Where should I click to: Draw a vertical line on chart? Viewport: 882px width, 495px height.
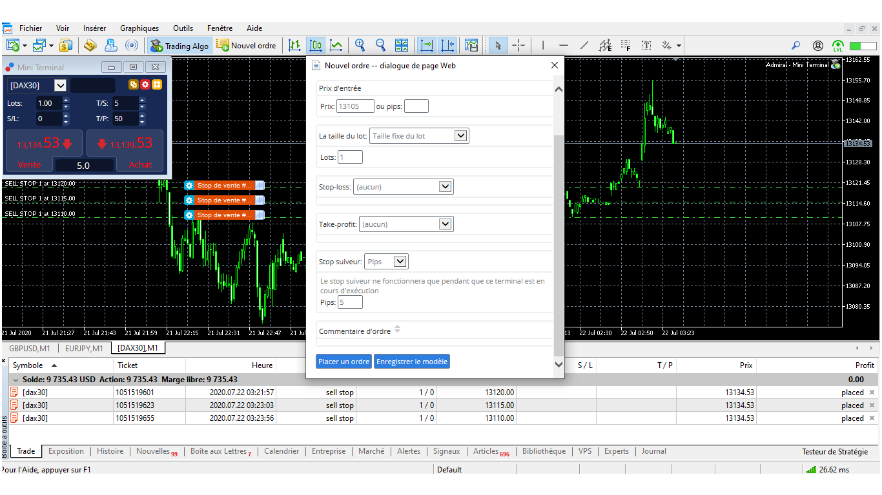[x=543, y=45]
